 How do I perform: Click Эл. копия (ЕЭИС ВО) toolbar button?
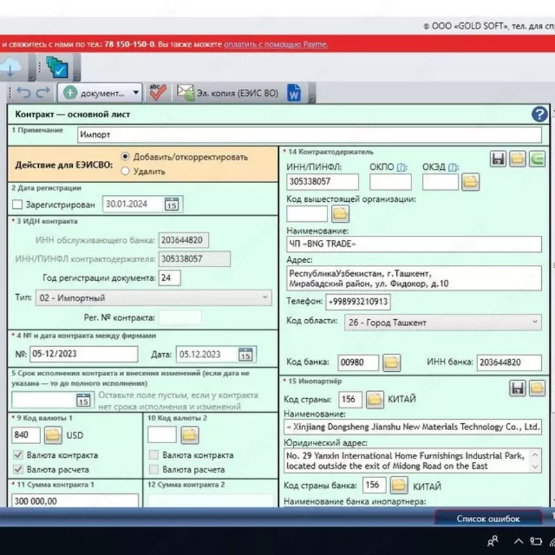[228, 92]
